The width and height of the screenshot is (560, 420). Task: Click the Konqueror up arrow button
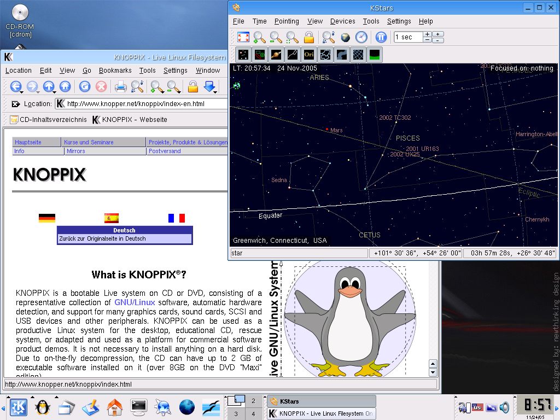tap(48, 86)
